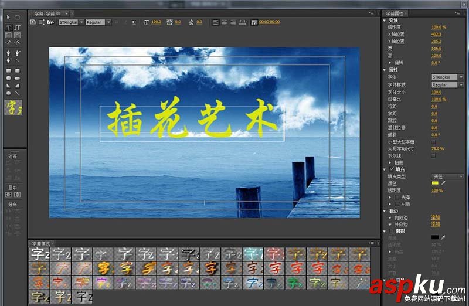The image size is (469, 306).
Task: Pick fill color with eyedropper
Action: (443, 183)
